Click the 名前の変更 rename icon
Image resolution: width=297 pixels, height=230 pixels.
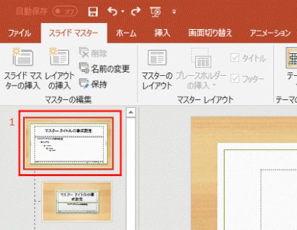(84, 68)
